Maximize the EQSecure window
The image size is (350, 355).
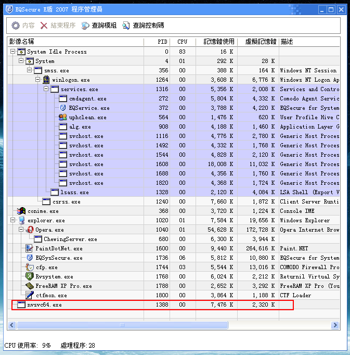pos(331,10)
